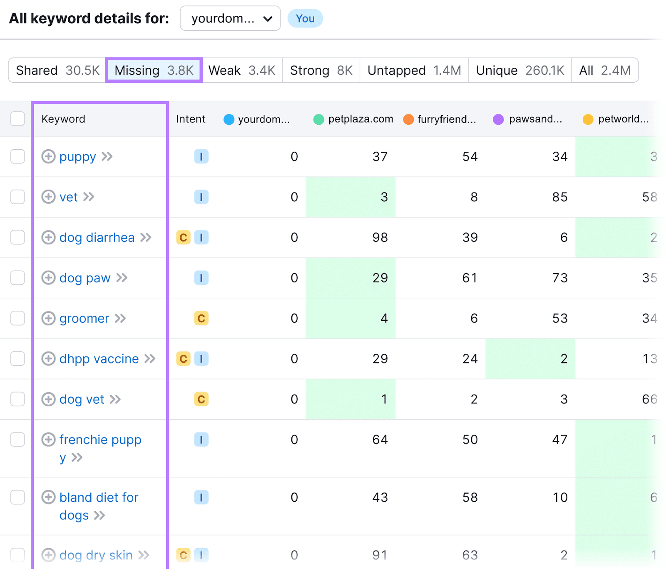
Task: Click the I intent badge for bland diet
Action: [201, 497]
